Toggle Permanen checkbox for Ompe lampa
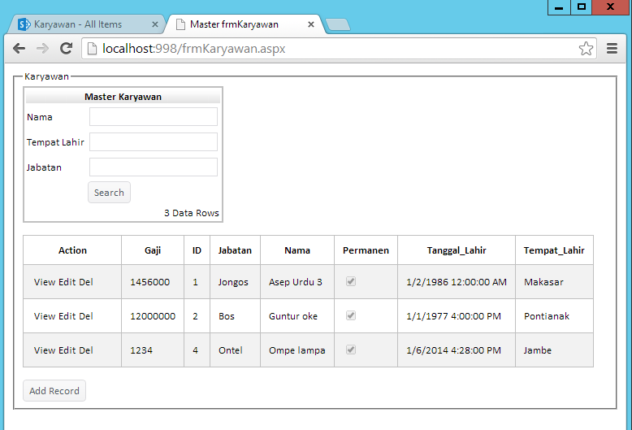Screen dimensions: 632x430 click(351, 350)
